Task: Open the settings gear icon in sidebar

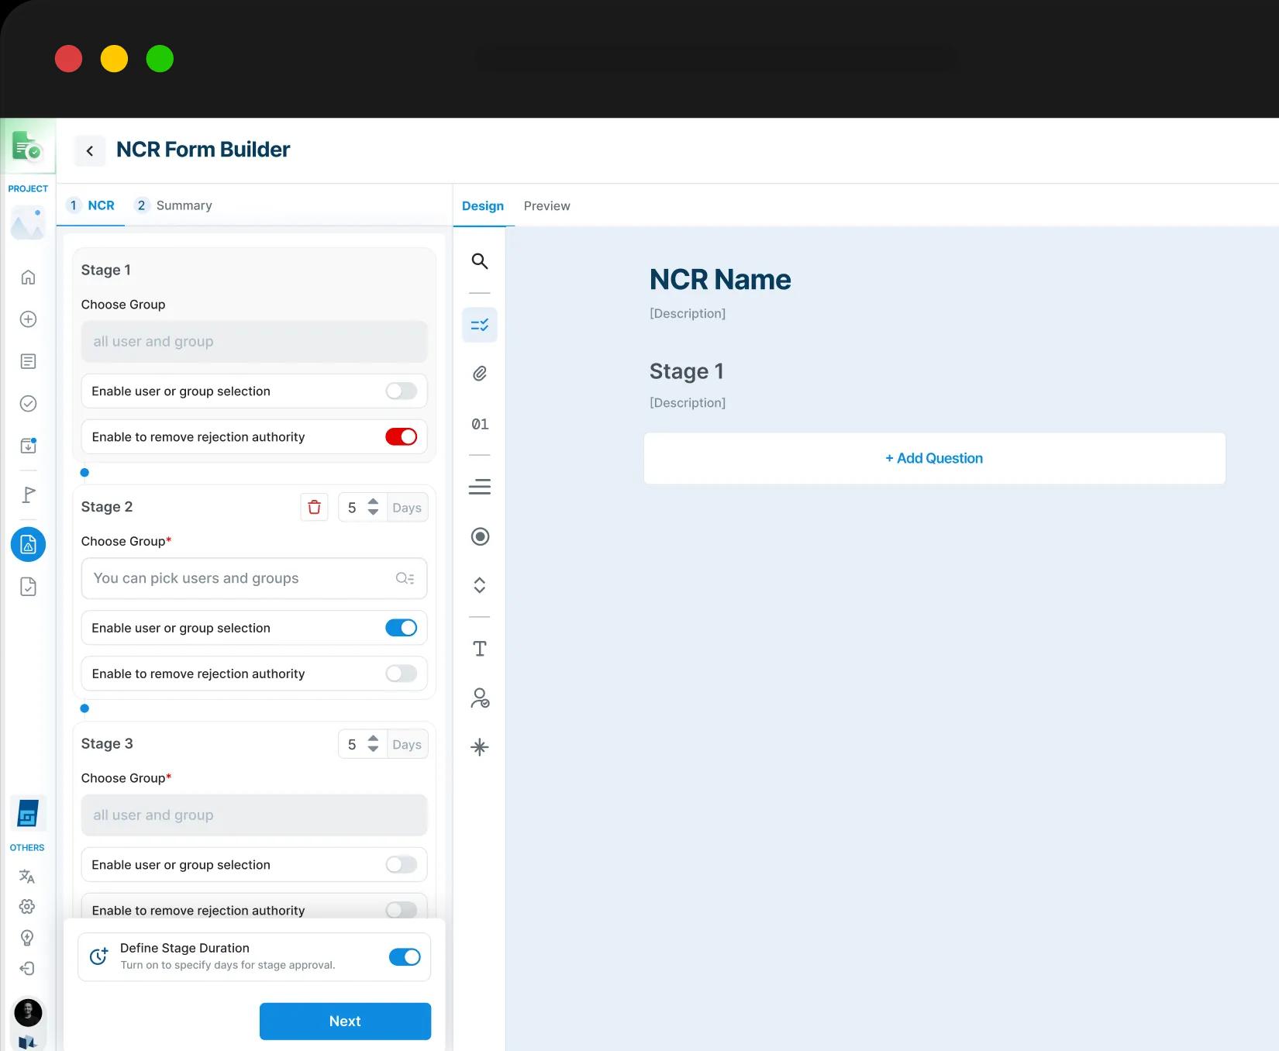Action: click(x=27, y=907)
